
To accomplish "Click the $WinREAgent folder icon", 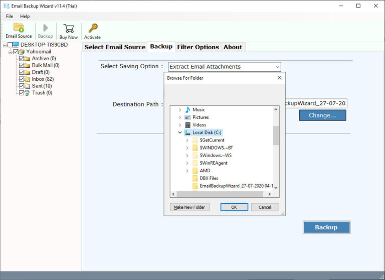I will coord(195,163).
